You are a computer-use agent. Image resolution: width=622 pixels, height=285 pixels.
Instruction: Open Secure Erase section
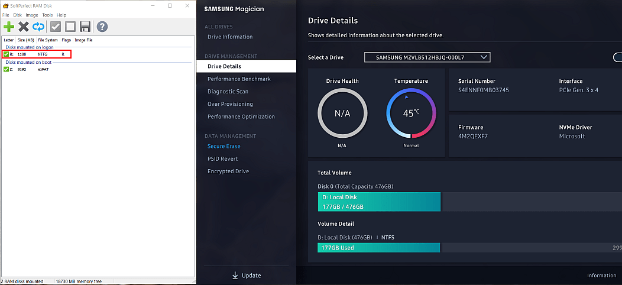coord(224,146)
